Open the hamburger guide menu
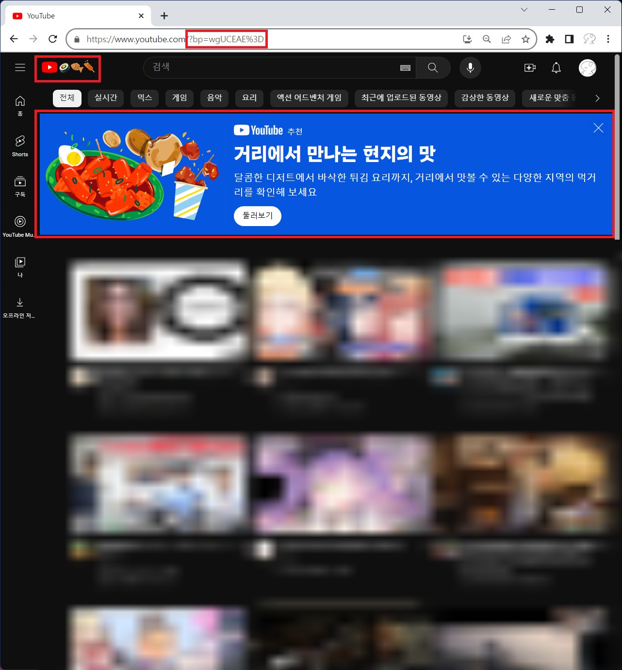622x670 pixels. pyautogui.click(x=20, y=67)
